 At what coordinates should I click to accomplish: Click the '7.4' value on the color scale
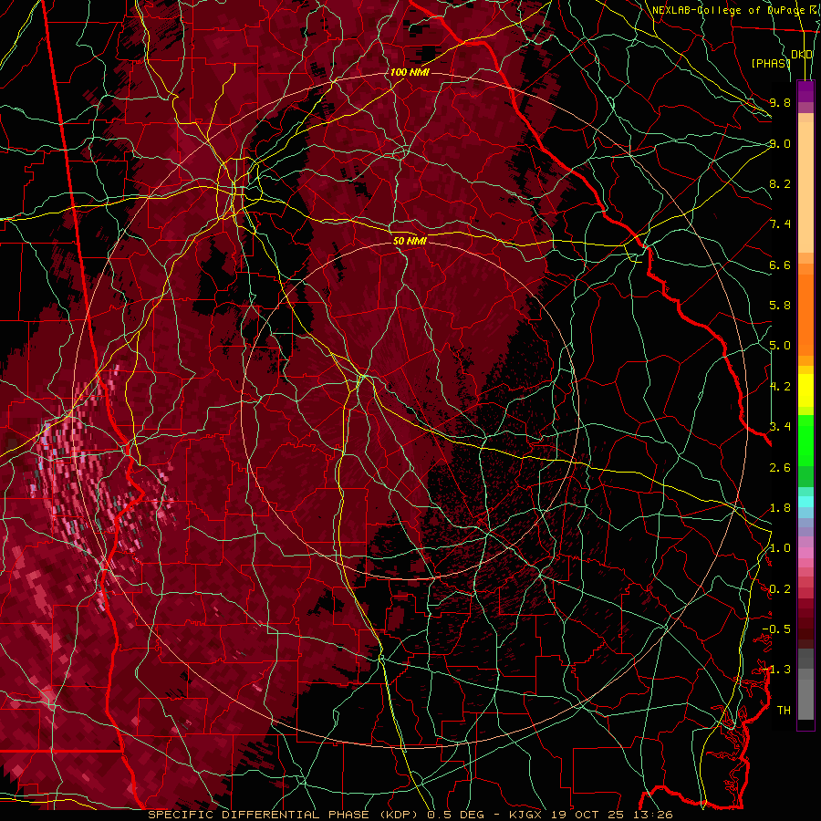780,224
